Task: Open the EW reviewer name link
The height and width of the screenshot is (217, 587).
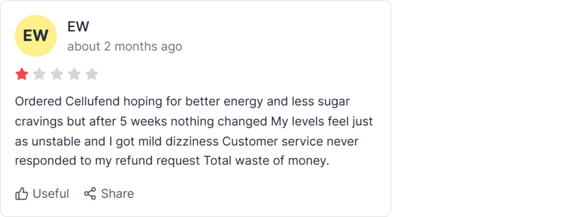Action: [78, 26]
